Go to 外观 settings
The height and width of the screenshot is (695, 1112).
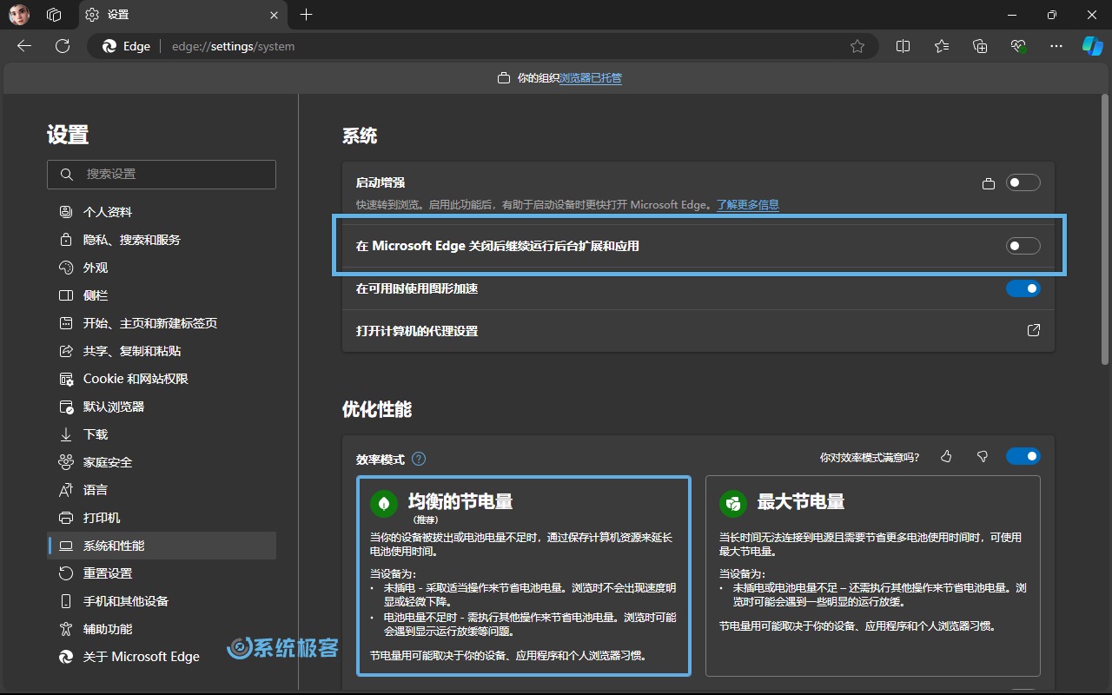coord(162,268)
